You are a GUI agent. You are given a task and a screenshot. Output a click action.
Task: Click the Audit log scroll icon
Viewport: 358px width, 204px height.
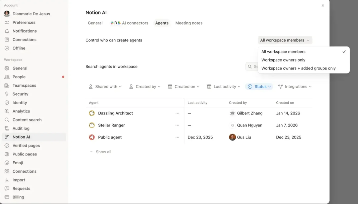(x=7, y=128)
